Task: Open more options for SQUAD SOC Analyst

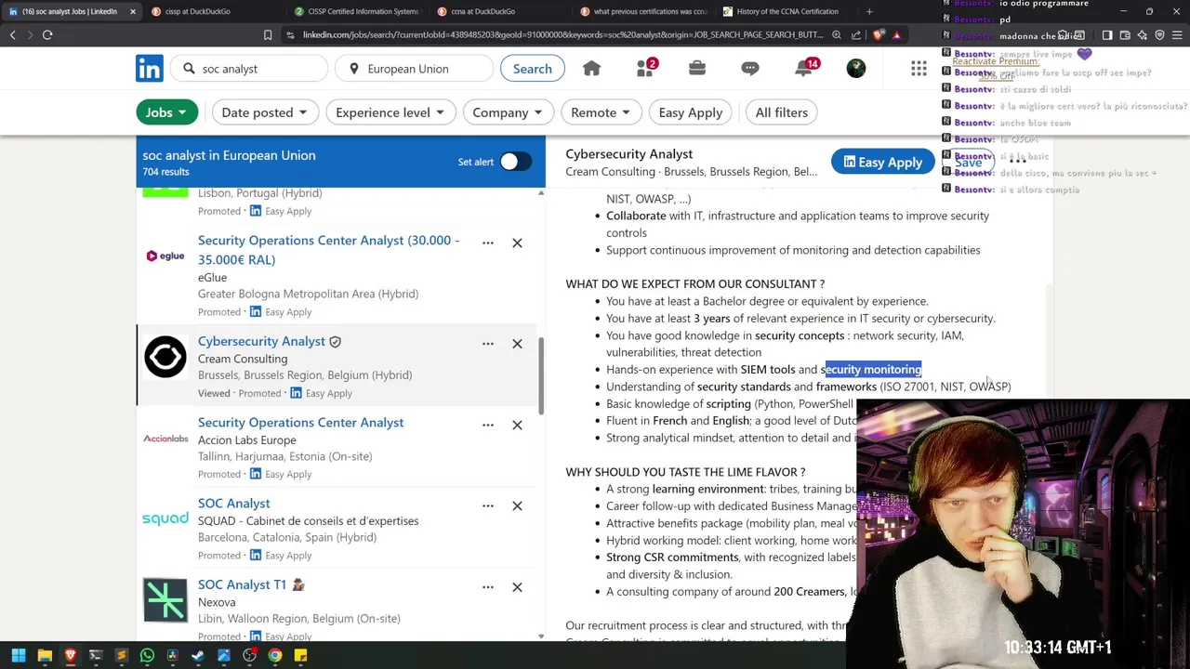Action: pos(488,505)
